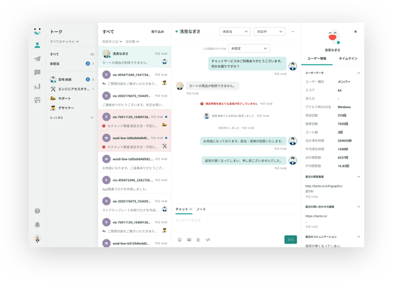Insert an emoji with the smiley icon

click(180, 240)
